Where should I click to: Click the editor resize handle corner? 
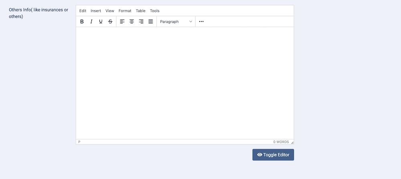292,142
